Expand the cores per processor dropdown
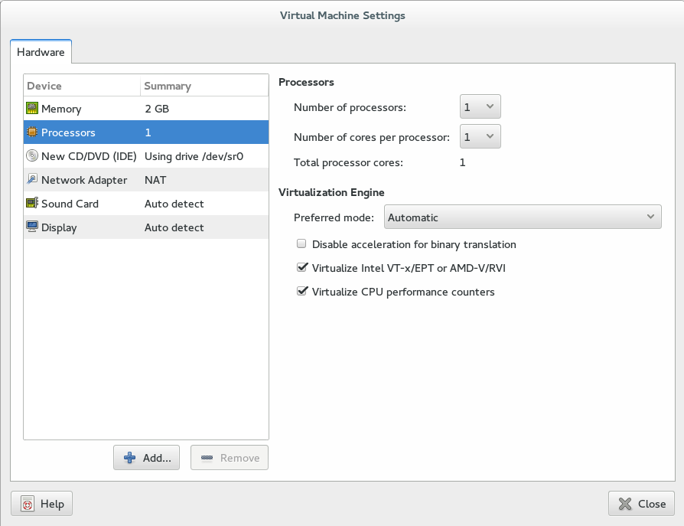The image size is (684, 526). pyautogui.click(x=480, y=137)
